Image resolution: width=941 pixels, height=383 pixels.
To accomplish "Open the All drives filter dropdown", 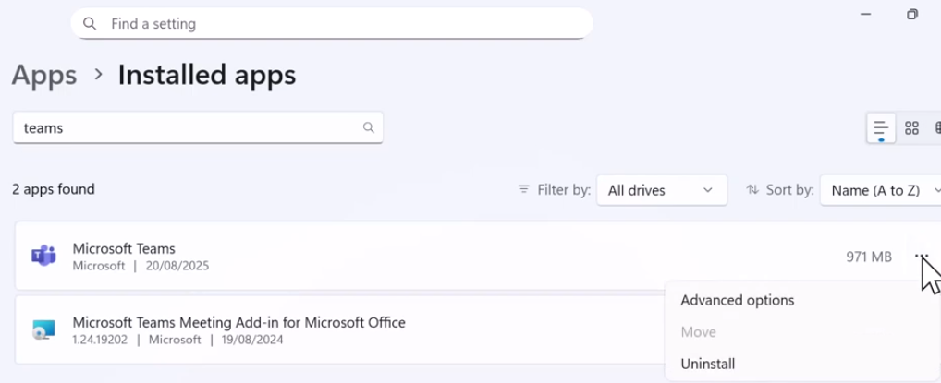I will [x=661, y=190].
